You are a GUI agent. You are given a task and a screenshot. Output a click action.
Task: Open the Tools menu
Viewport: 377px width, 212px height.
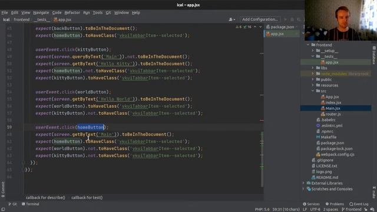(98, 13)
